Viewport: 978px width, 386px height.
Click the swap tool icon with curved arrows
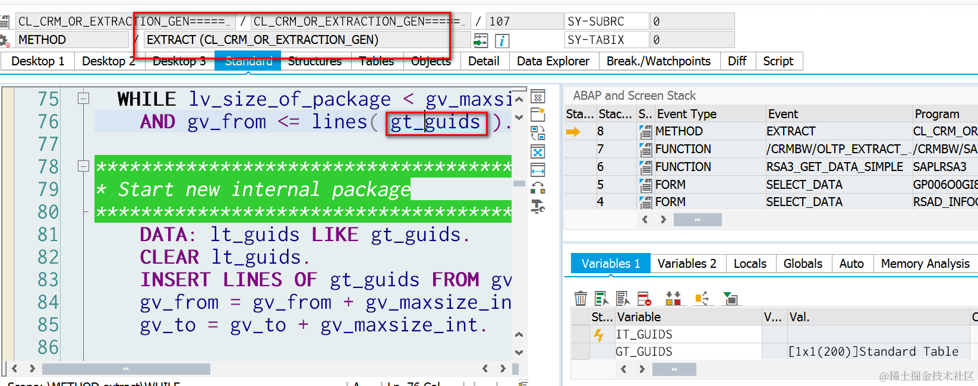(x=538, y=133)
